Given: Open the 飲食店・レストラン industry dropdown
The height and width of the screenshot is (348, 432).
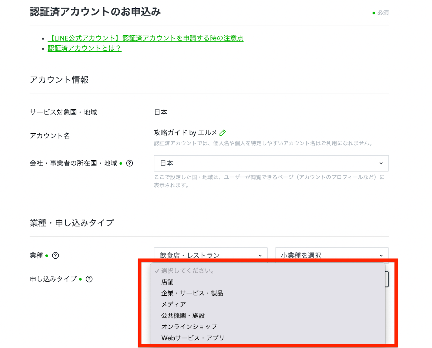Looking at the screenshot, I should (x=210, y=255).
